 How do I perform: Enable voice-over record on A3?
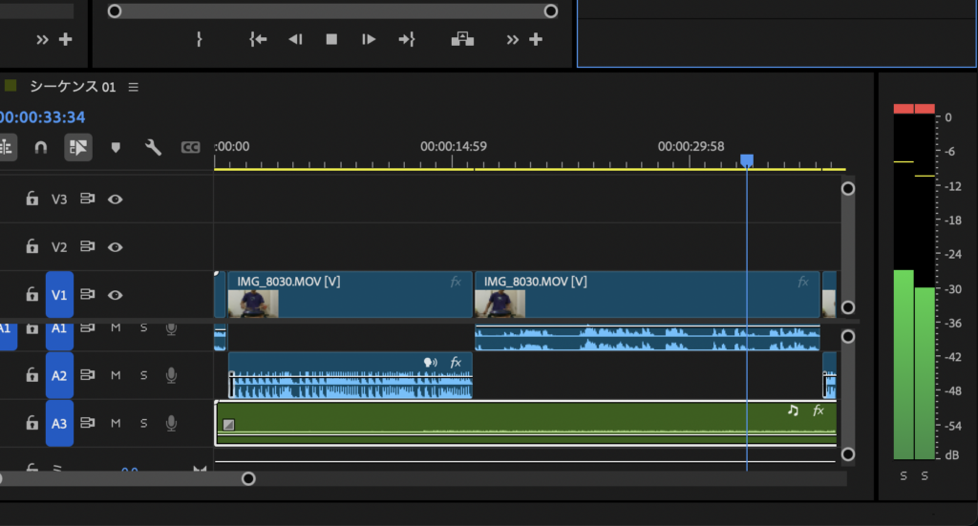click(171, 423)
